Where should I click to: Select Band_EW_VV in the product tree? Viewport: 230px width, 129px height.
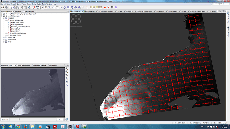point(16,31)
